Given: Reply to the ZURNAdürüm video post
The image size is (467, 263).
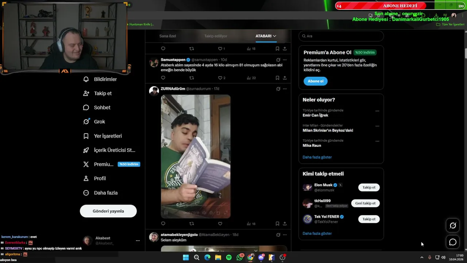Looking at the screenshot, I should (163, 224).
